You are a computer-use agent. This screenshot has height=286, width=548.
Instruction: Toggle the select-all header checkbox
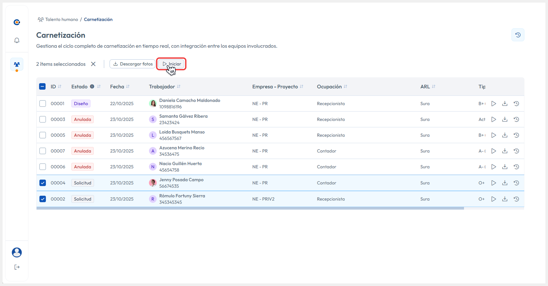(43, 86)
